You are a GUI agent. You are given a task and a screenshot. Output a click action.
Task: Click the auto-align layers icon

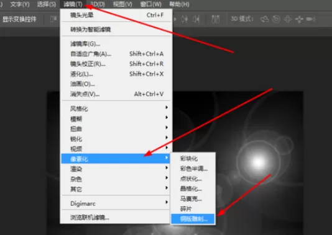(216, 19)
